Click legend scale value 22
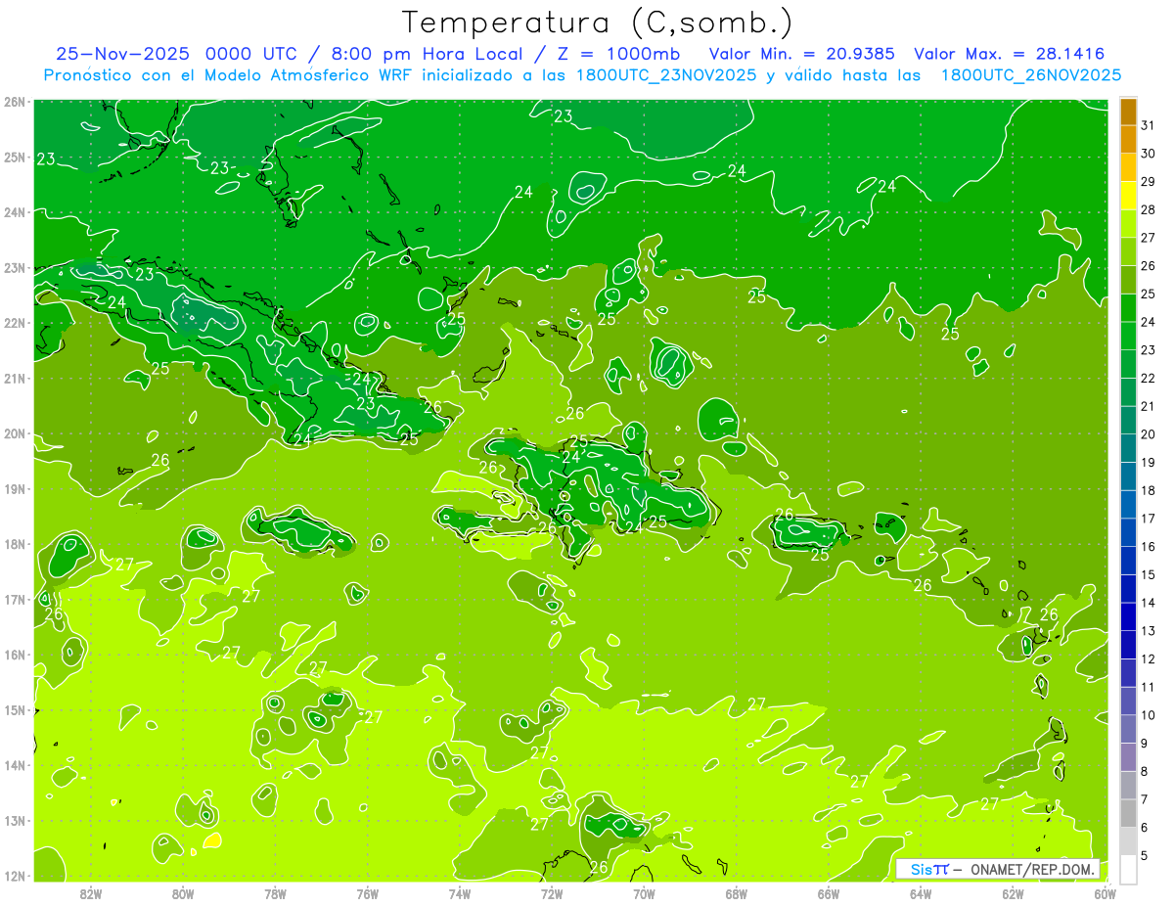Viewport: 1174px width, 907px height. pyautogui.click(x=1149, y=378)
